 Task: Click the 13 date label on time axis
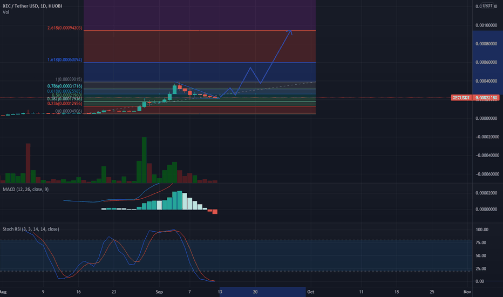(x=220, y=292)
